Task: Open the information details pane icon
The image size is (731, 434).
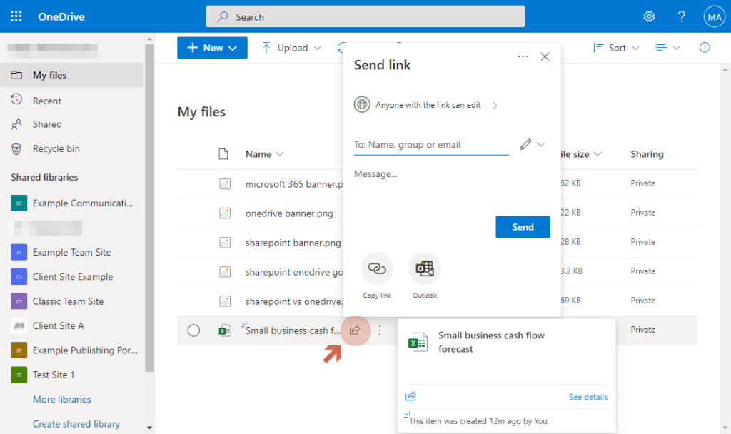Action: tap(705, 48)
